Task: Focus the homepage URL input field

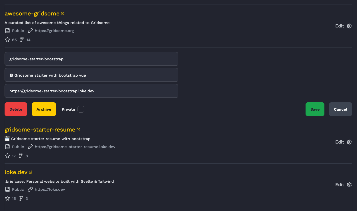Action: coord(91,91)
